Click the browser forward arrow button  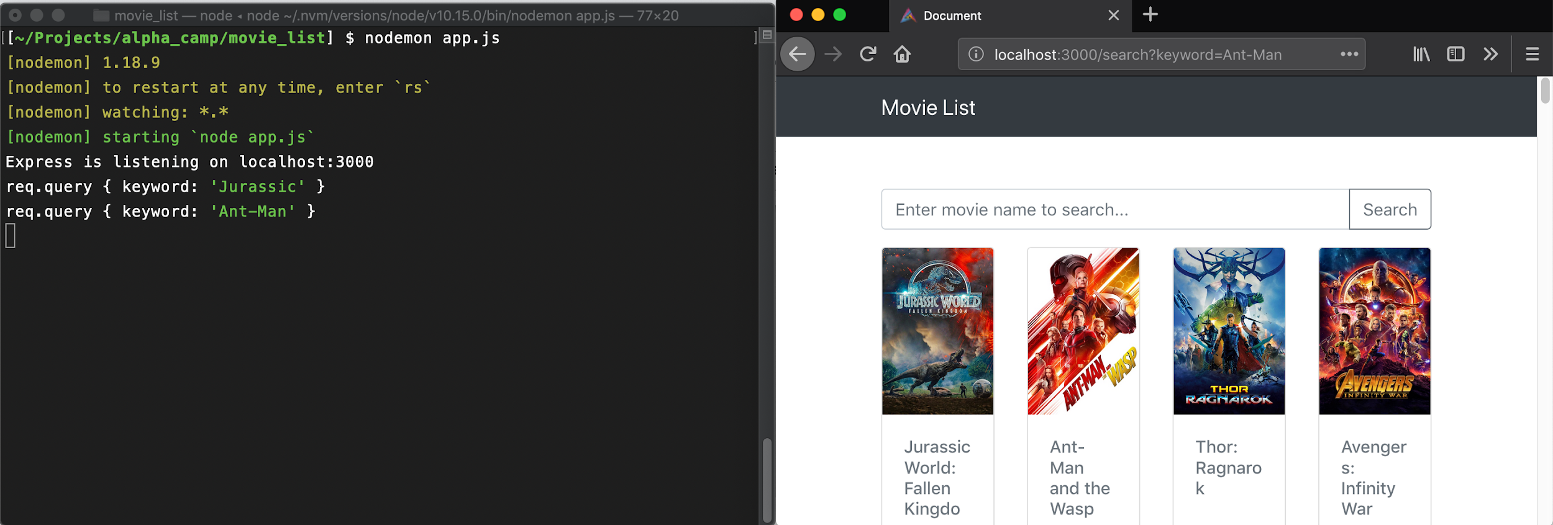833,55
